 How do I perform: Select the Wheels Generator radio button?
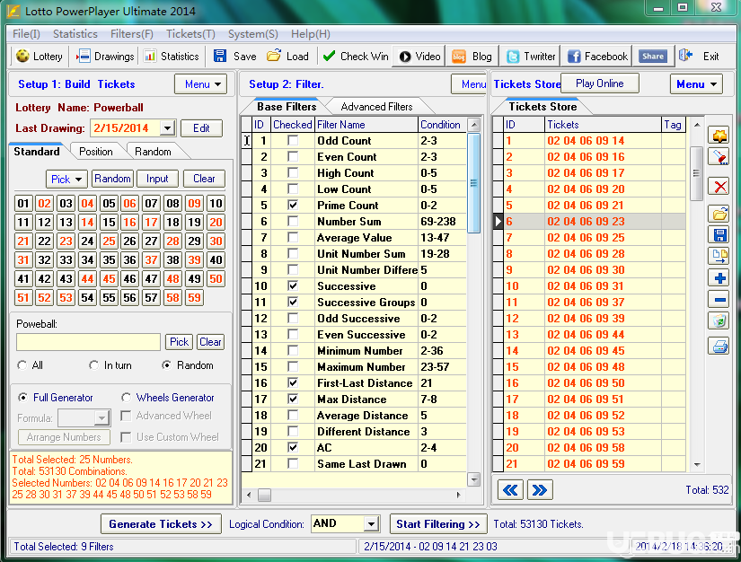click(x=126, y=398)
